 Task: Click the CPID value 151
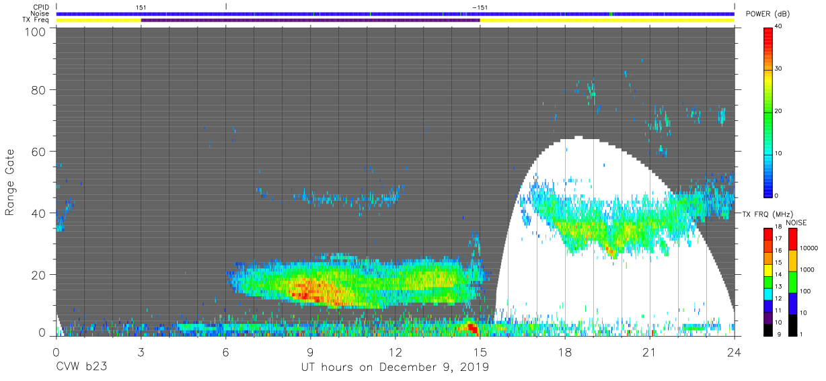(141, 7)
